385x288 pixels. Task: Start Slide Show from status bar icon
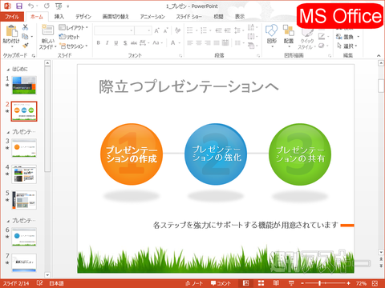[x=291, y=283]
